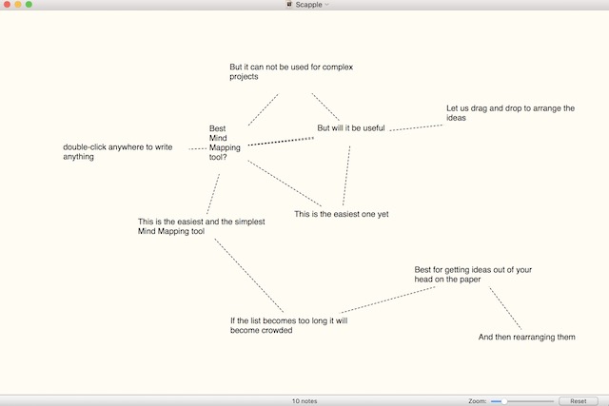Image resolution: width=609 pixels, height=406 pixels.
Task: Select the 'If the list becomes too long' note
Action: 288,325
